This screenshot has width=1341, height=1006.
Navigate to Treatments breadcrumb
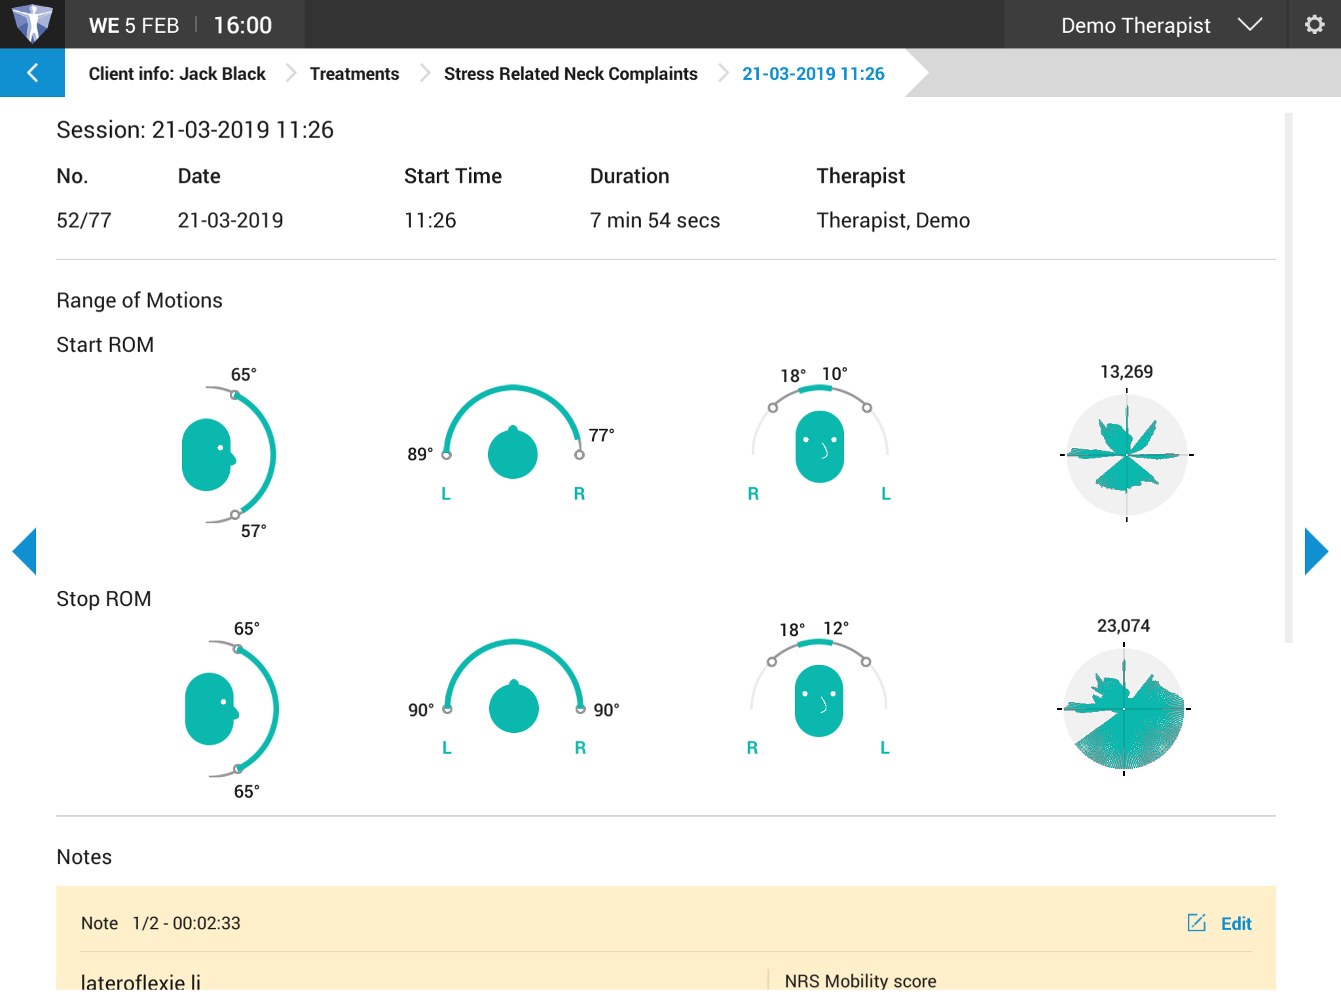point(354,73)
